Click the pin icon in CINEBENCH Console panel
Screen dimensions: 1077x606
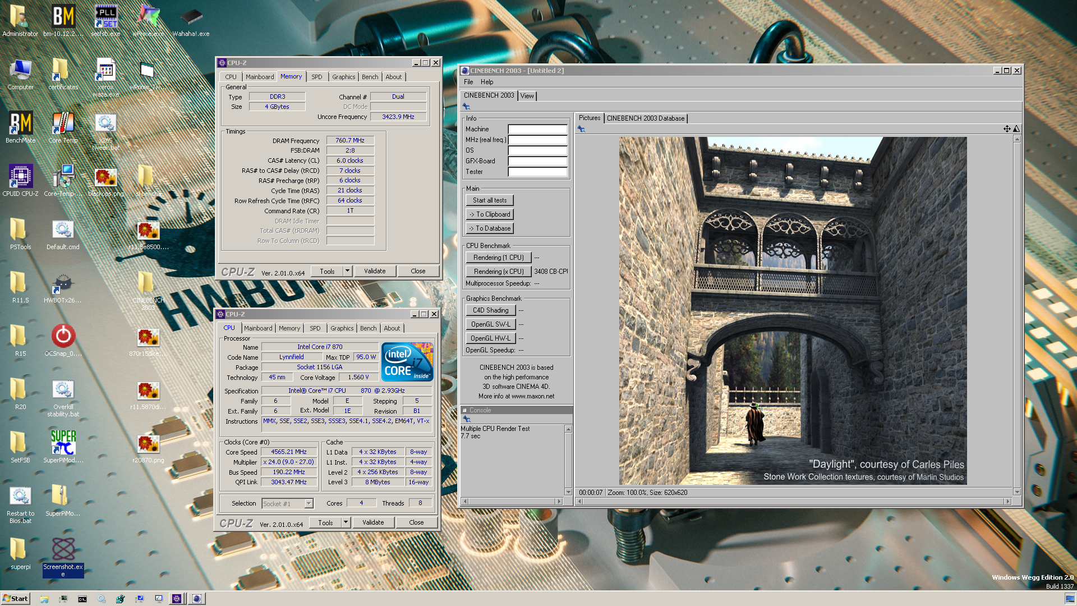[x=466, y=419]
